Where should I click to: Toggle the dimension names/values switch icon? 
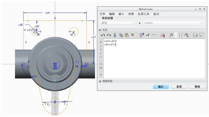click(141, 35)
